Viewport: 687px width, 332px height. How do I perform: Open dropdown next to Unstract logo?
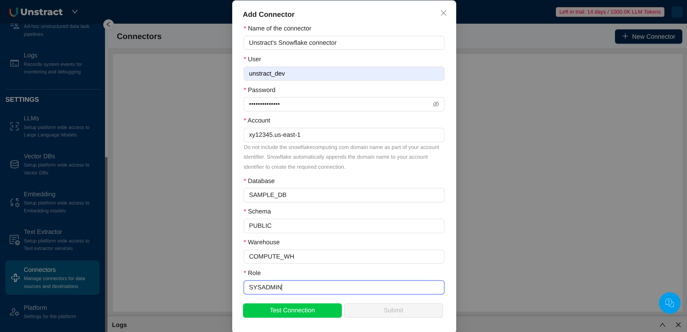click(x=75, y=12)
